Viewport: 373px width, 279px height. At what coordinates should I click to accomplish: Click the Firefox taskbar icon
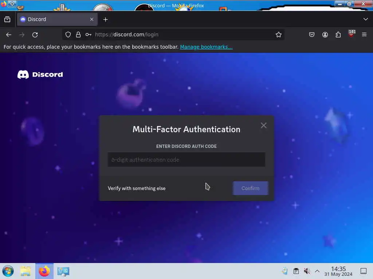(x=44, y=271)
